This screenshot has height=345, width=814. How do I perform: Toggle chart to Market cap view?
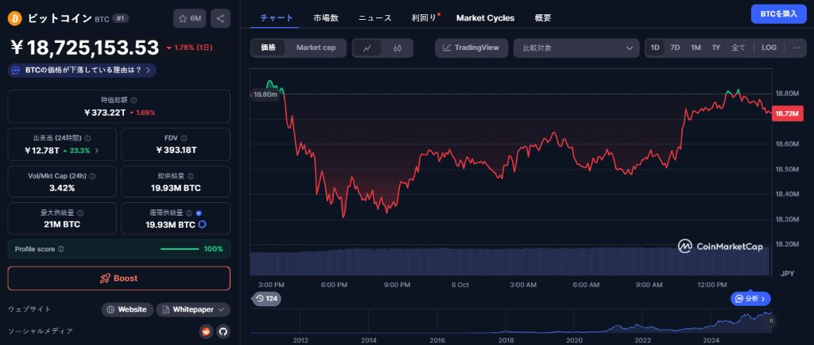(x=316, y=48)
